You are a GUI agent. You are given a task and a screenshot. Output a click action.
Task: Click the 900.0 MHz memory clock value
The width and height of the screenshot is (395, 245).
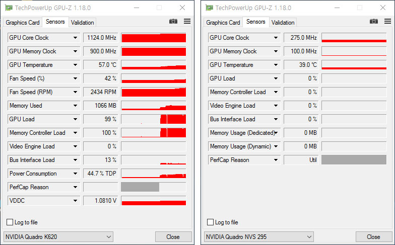pyautogui.click(x=101, y=51)
